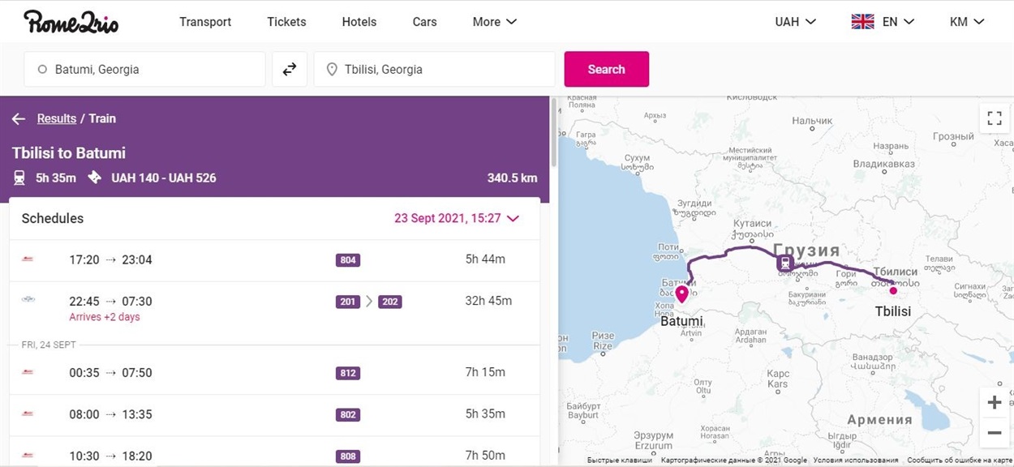Click the operator logo for 00:35 train
The height and width of the screenshot is (467, 1014).
28,372
